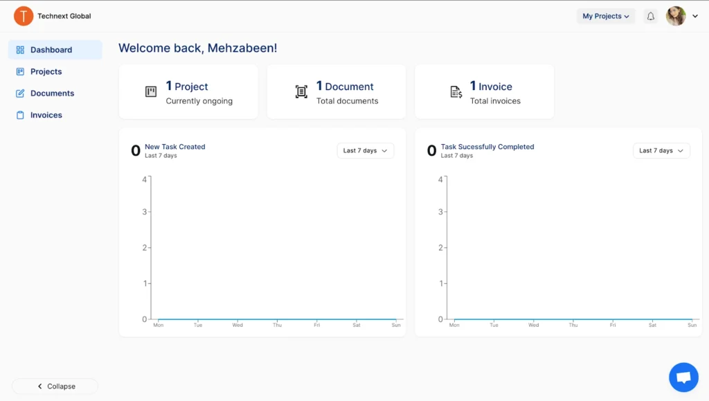709x401 pixels.
Task: Click the invoice dollar icon on card
Action: click(456, 91)
